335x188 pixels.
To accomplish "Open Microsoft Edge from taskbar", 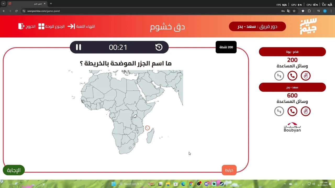I will pos(183,184).
